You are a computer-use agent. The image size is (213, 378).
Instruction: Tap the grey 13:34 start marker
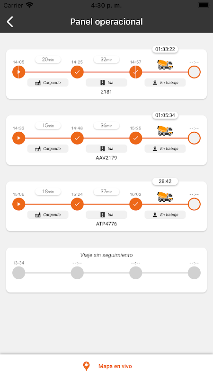pos(19,273)
